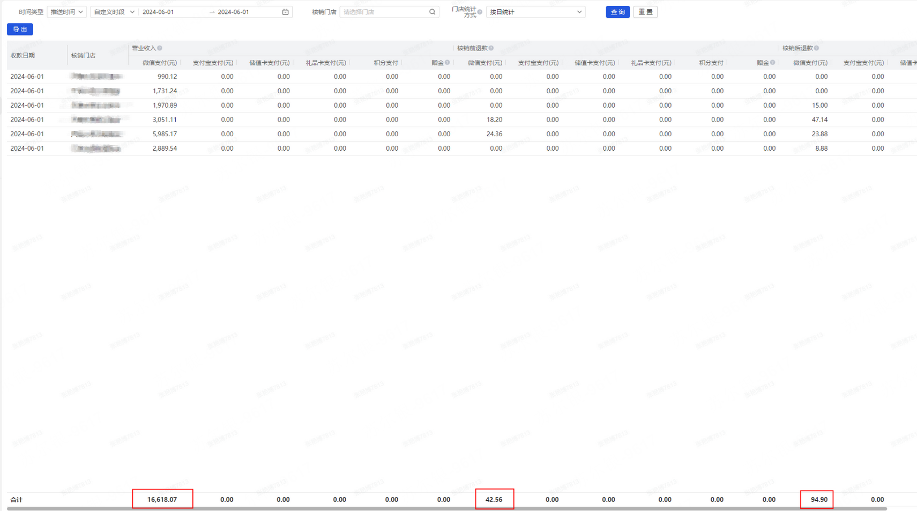917x511 pixels.
Task: Click the 23.88 post-verification refund cell
Action: coord(819,134)
